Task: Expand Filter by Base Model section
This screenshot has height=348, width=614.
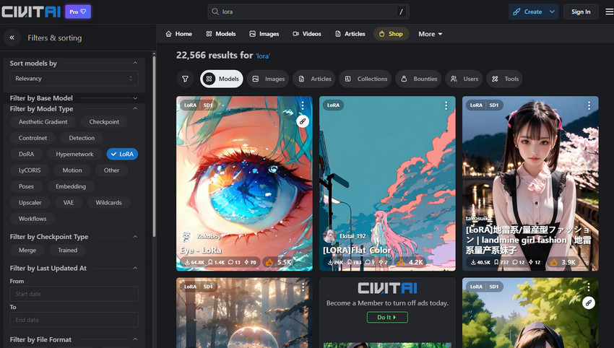Action: click(x=135, y=98)
